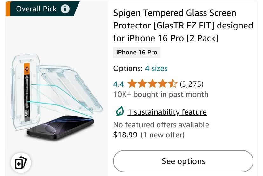Screen dimensions: 263x176
Task: Click the 10K+ bought in past month text
Action: 161,94
